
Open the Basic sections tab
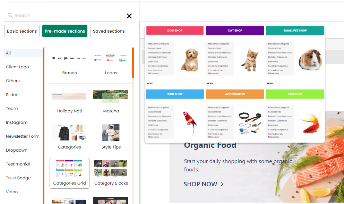click(x=22, y=31)
